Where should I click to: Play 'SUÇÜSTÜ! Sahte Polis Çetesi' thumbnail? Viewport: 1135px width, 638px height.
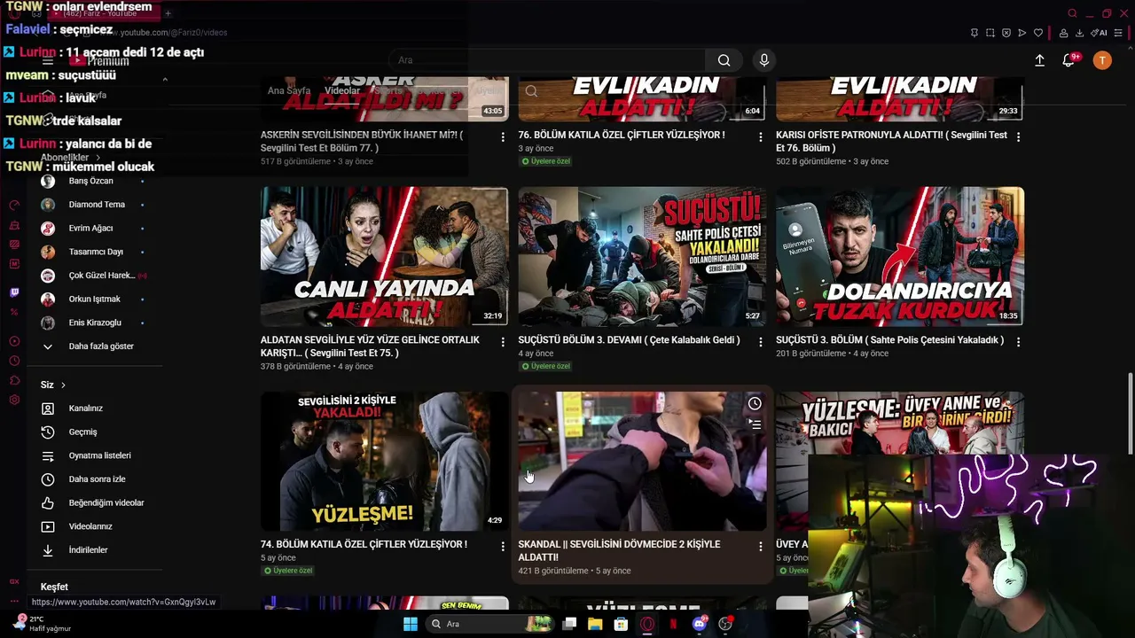point(642,256)
